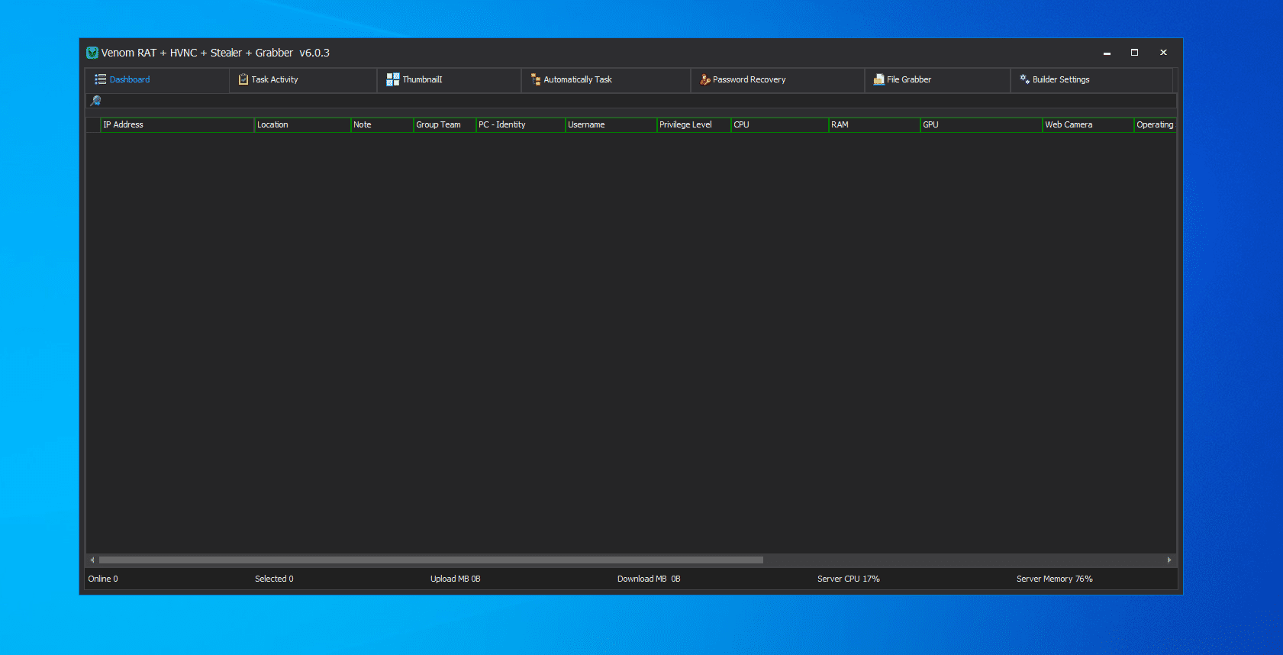The width and height of the screenshot is (1283, 655).
Task: Sort by the RAM column header
Action: pos(874,124)
